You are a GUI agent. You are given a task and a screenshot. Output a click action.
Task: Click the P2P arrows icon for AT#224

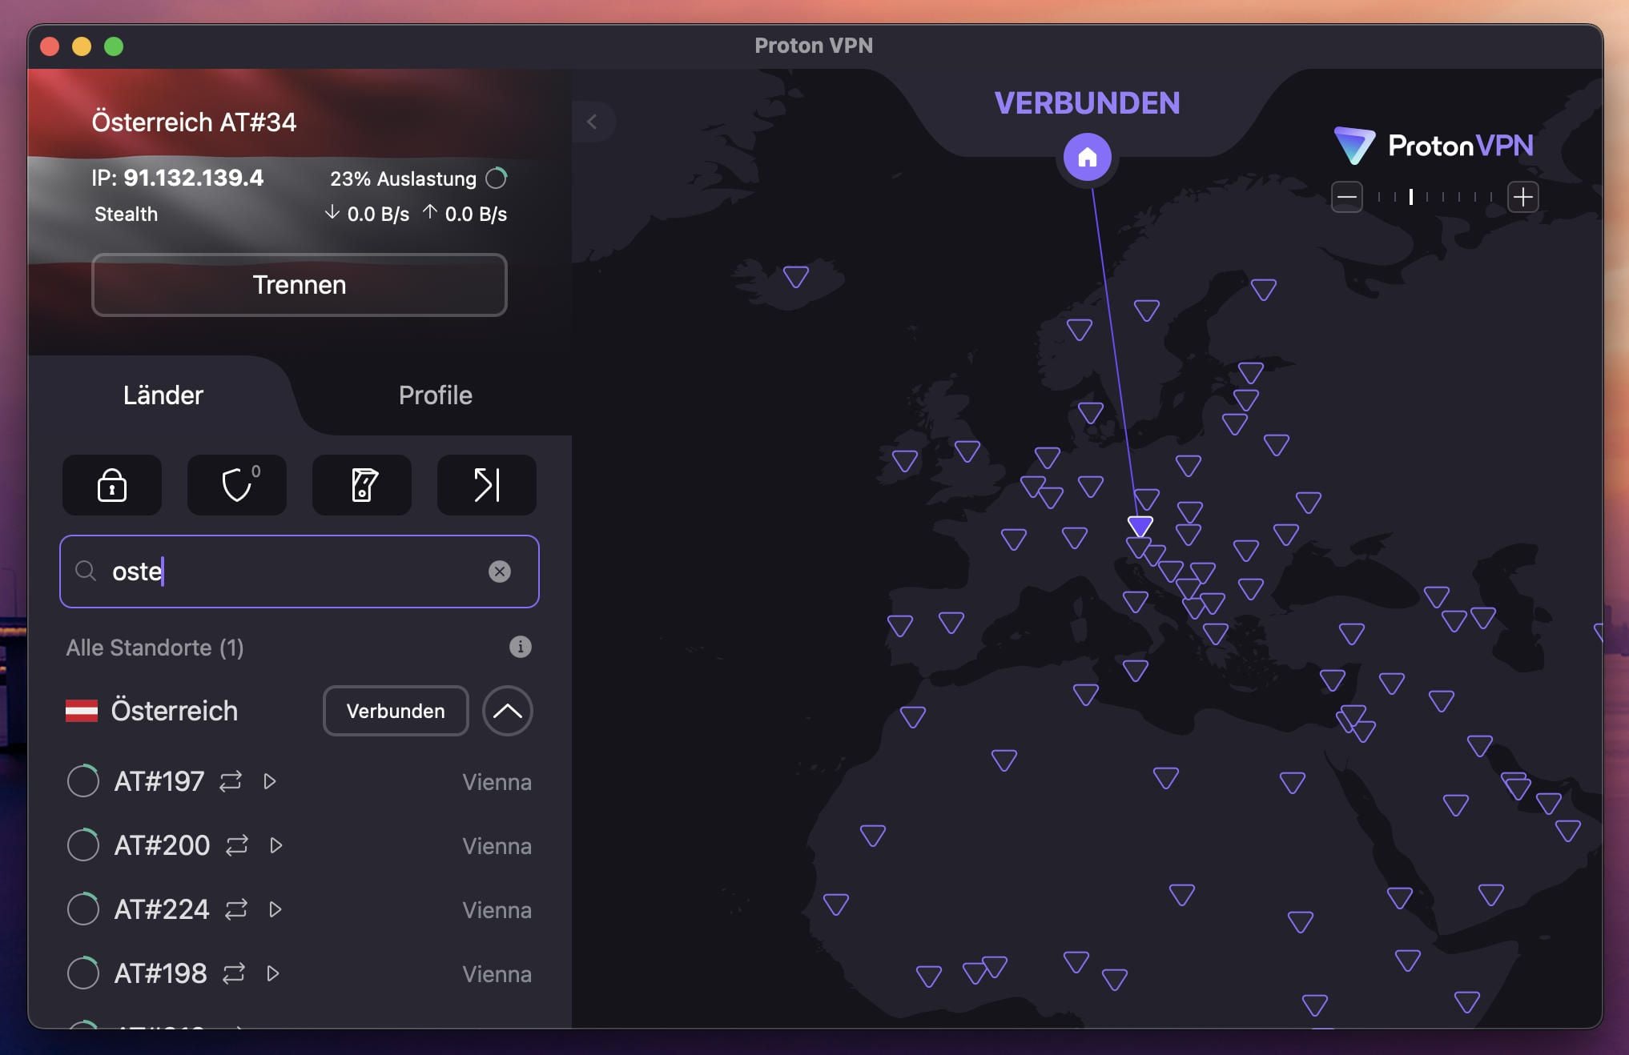(236, 909)
